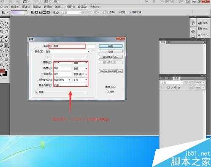Image resolution: width=211 pixels, height=167 pixels.
Task: Click the Resolution (分辨率) value field
Action: 63,74
